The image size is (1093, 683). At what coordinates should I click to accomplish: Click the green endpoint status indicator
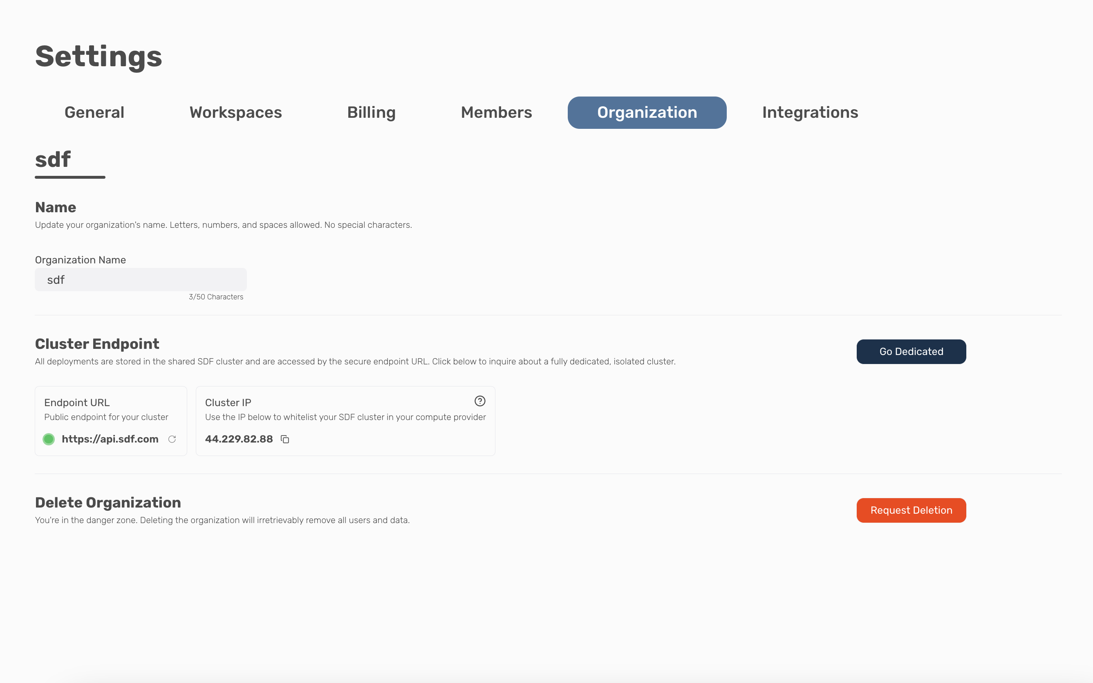49,439
